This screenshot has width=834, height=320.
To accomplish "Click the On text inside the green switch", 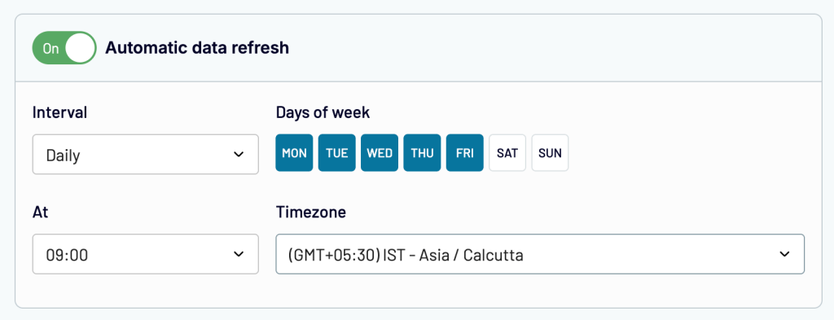I will tap(50, 48).
